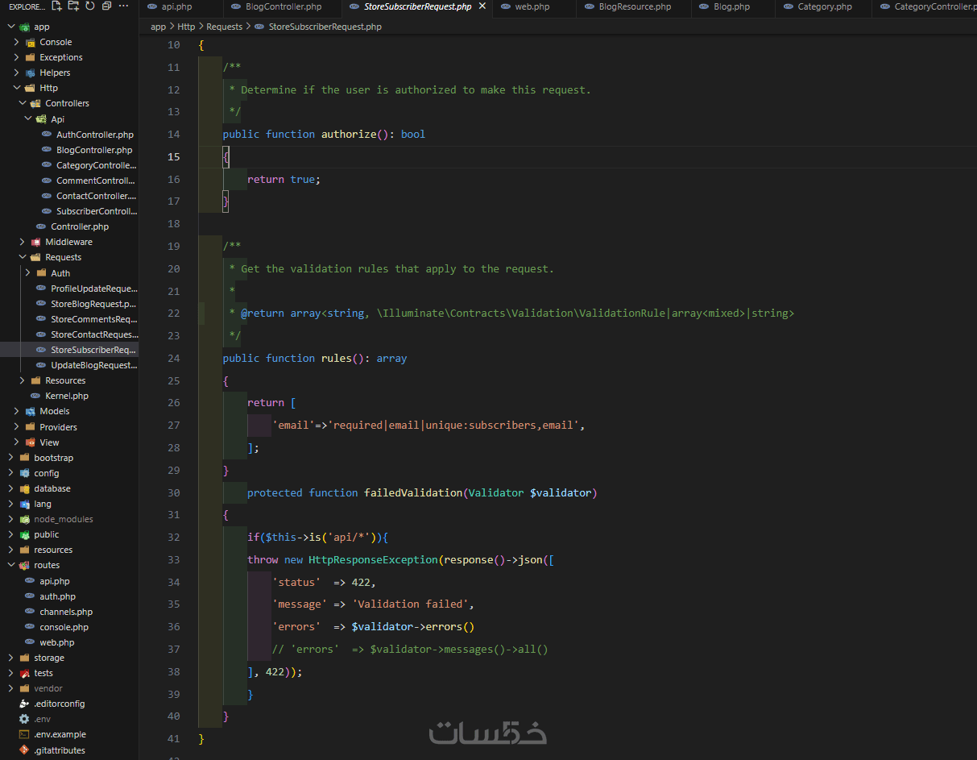Click the .env gear file icon
Image resolution: width=977 pixels, height=760 pixels.
(25, 719)
